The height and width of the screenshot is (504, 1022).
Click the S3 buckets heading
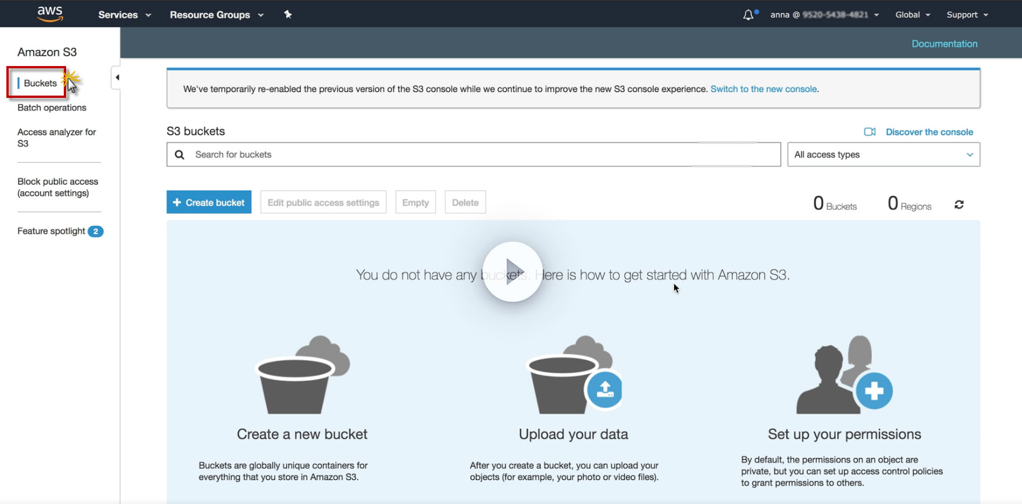tap(196, 132)
